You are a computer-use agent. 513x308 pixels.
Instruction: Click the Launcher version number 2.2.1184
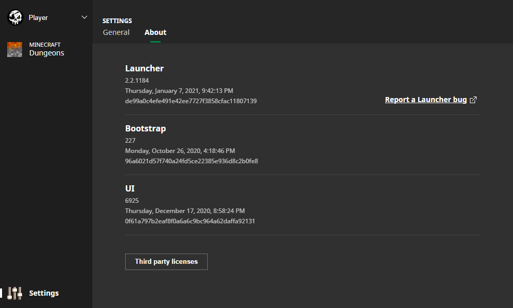tap(137, 81)
